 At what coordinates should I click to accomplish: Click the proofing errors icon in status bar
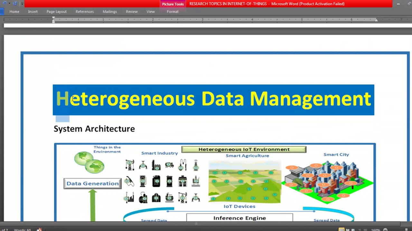39,230
